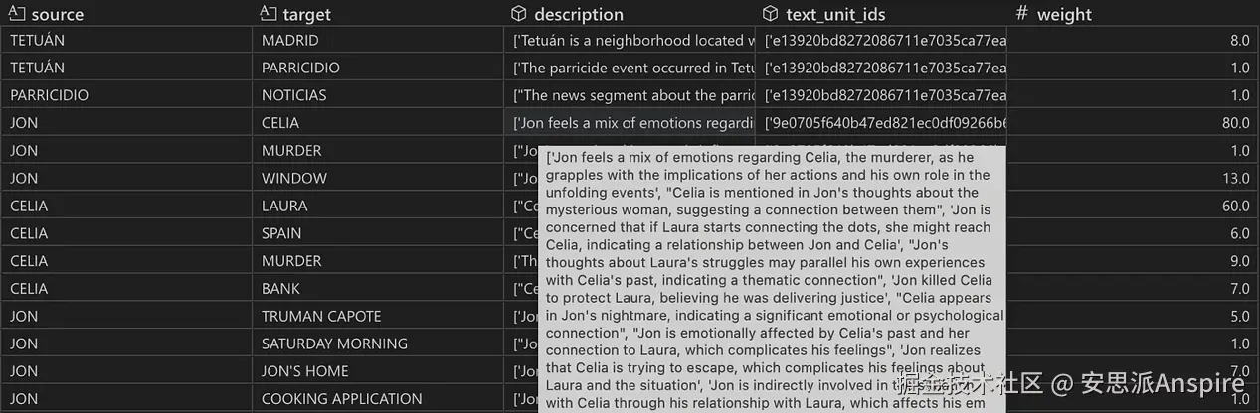The height and width of the screenshot is (413, 1260).
Task: Select the MADRID target cell
Action: [290, 41]
